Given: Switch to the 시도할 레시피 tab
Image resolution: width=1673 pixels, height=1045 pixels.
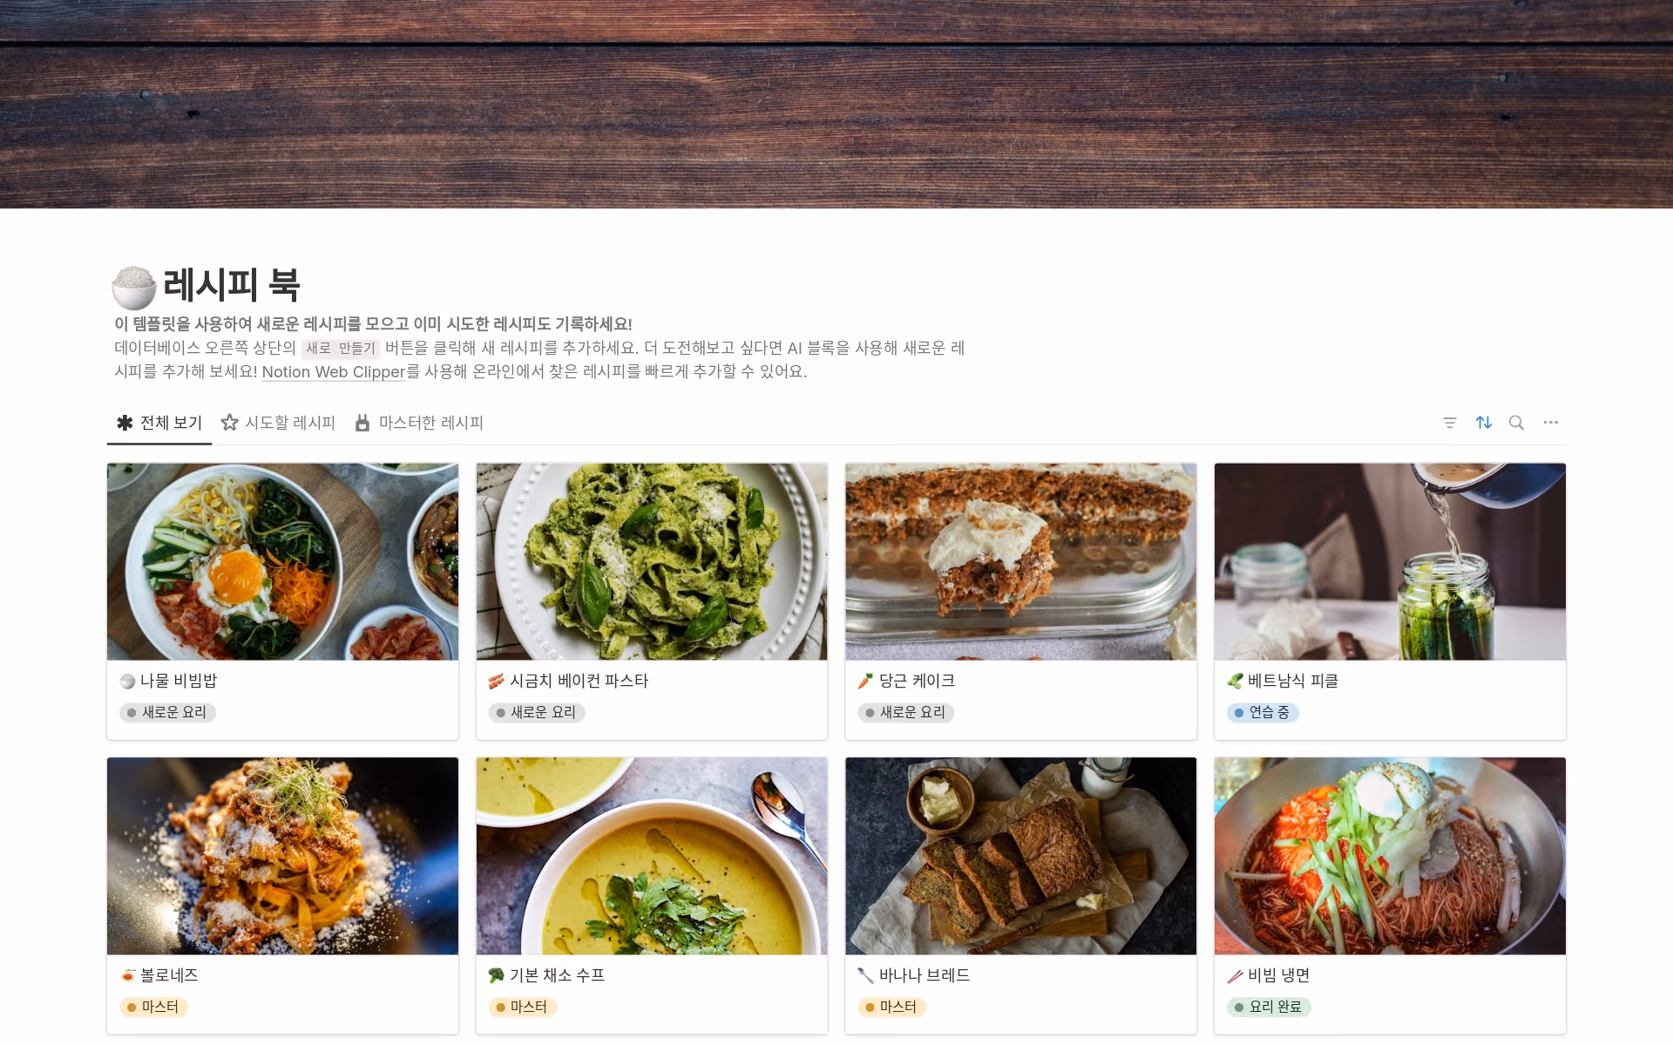Looking at the screenshot, I should click(x=278, y=423).
